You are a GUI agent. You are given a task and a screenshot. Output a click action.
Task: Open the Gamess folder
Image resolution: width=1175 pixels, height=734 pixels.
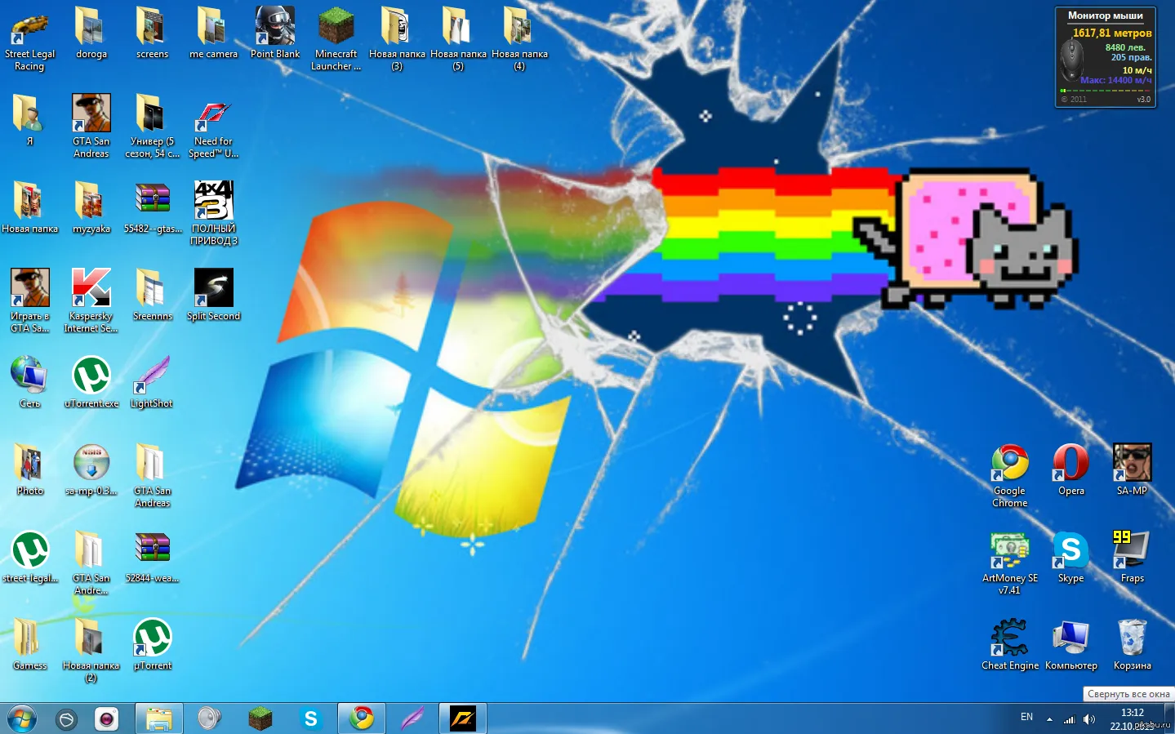[x=29, y=644]
